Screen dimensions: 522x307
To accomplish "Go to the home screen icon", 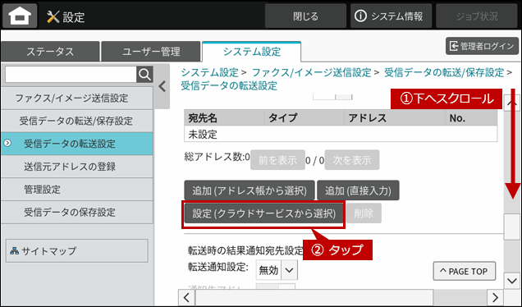I will (20, 16).
